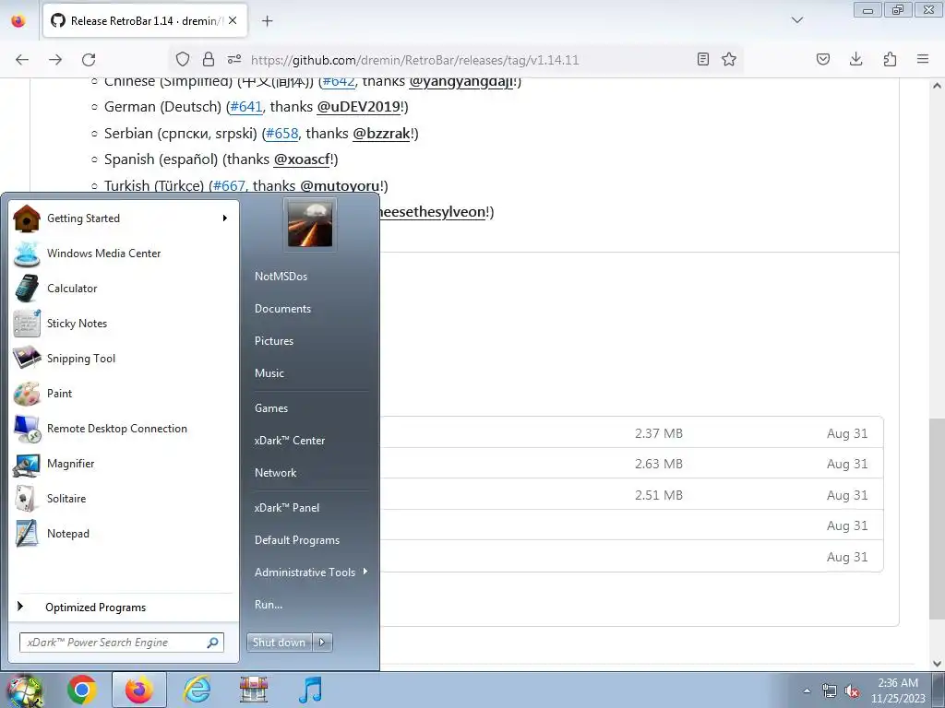
Task: Launch Windows Media Center from Start menu
Action: click(x=125, y=254)
